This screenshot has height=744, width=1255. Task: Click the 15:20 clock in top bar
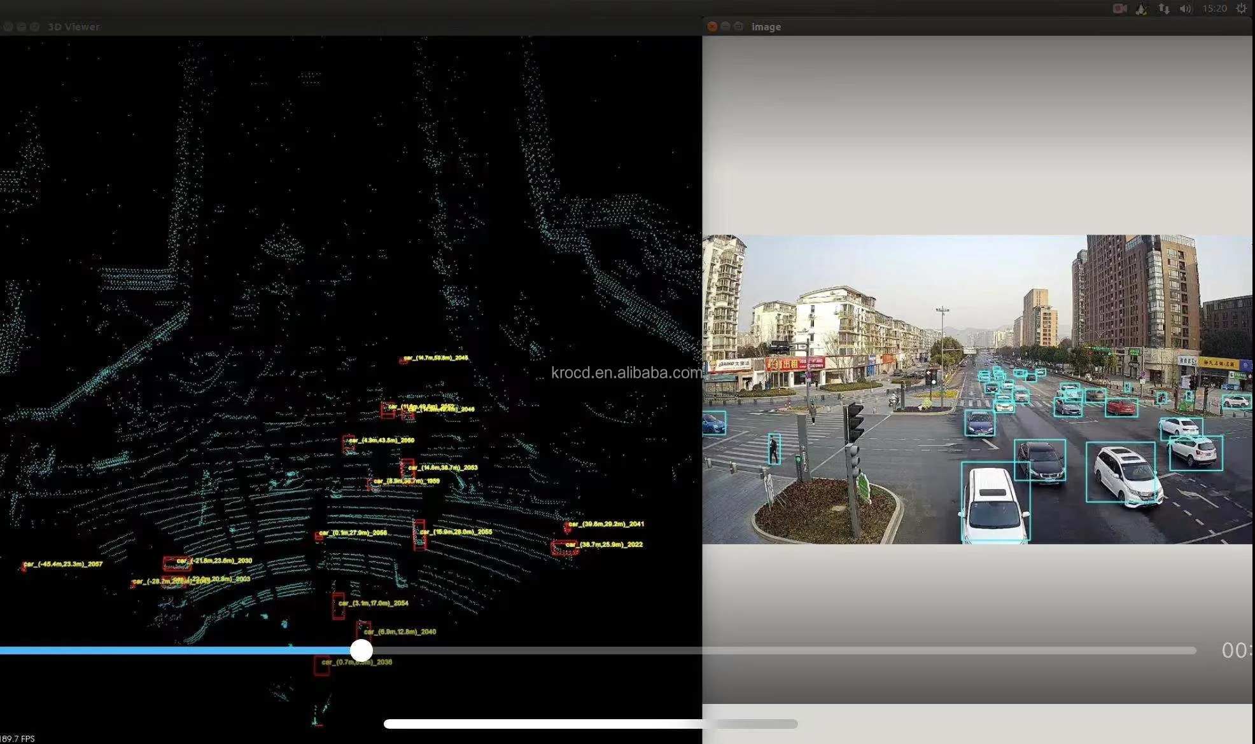[1214, 8]
